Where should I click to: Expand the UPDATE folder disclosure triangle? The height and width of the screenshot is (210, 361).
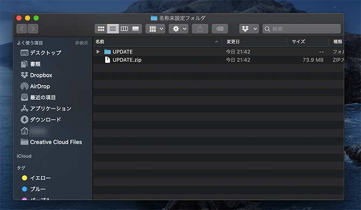[98, 52]
